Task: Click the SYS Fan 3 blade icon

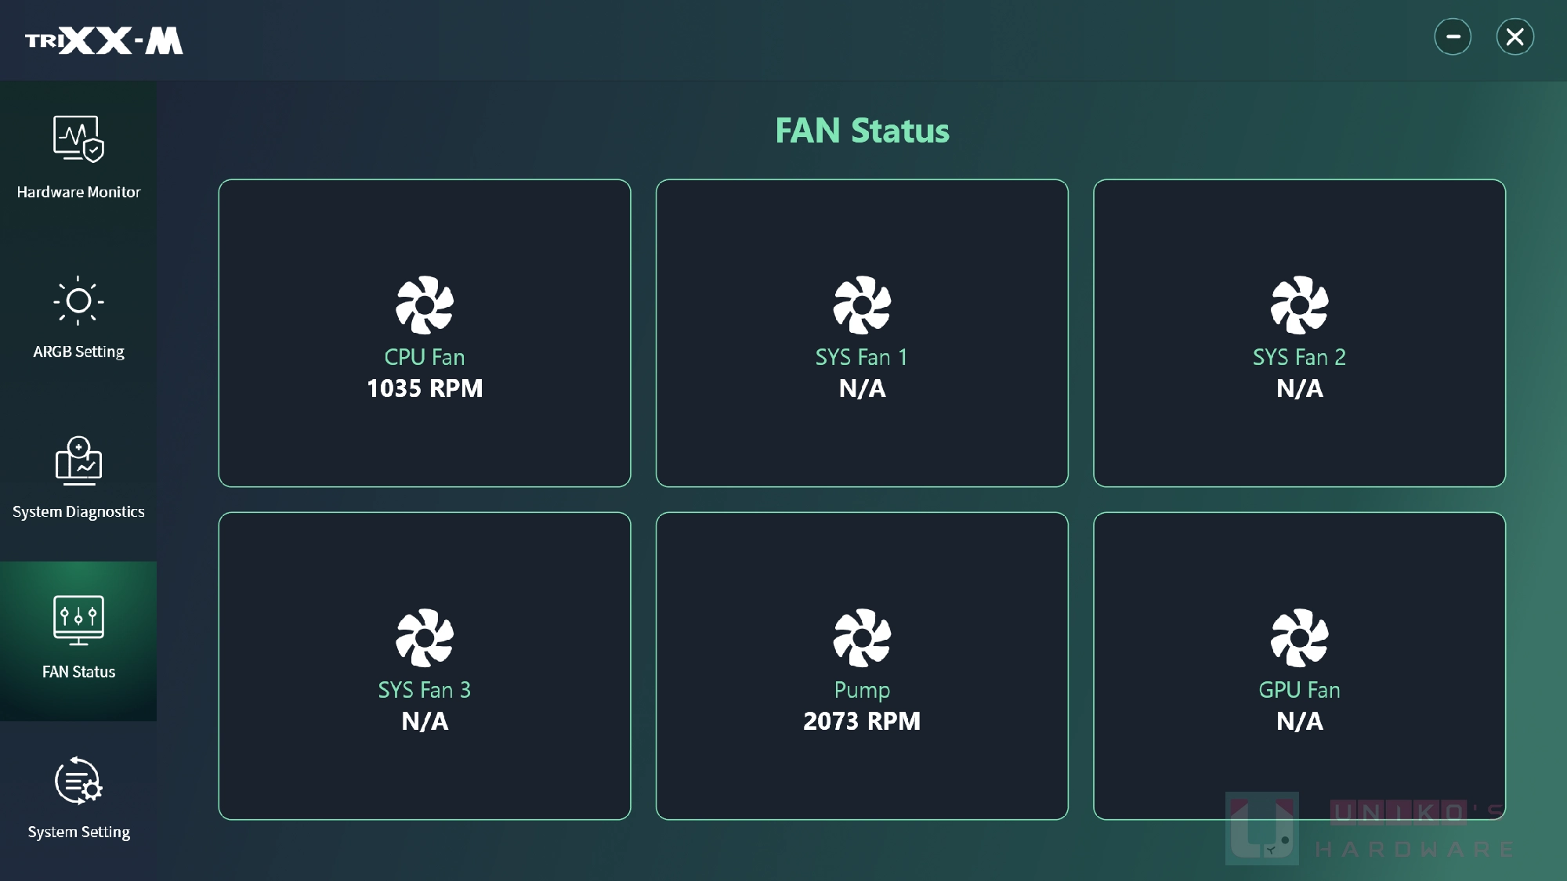Action: coord(425,637)
